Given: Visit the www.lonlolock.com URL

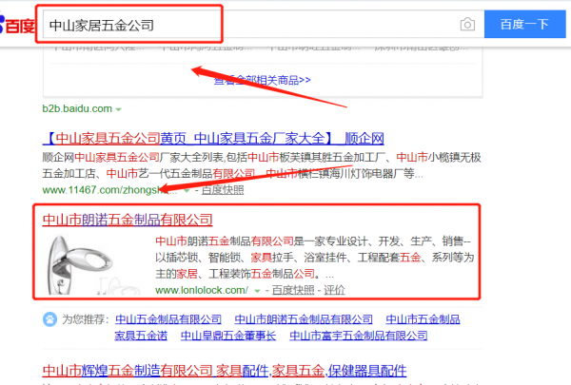Looking at the screenshot, I should (201, 290).
